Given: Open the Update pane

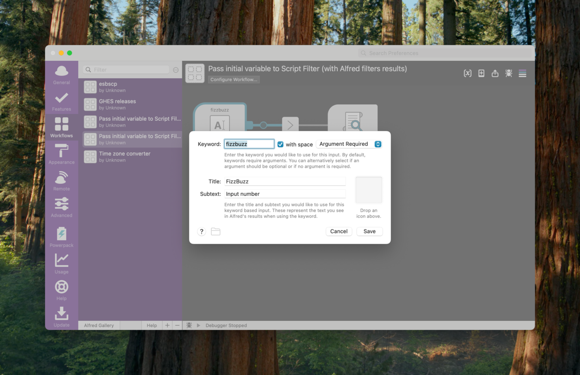Looking at the screenshot, I should [61, 317].
